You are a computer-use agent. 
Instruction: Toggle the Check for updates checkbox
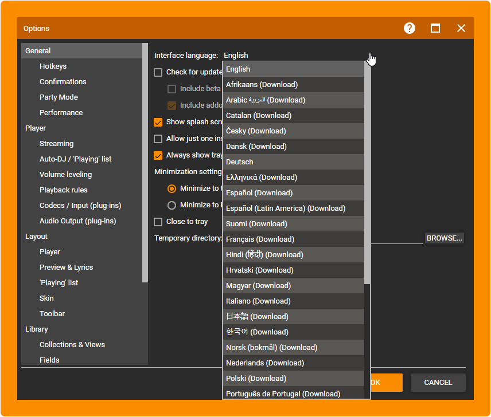point(158,72)
